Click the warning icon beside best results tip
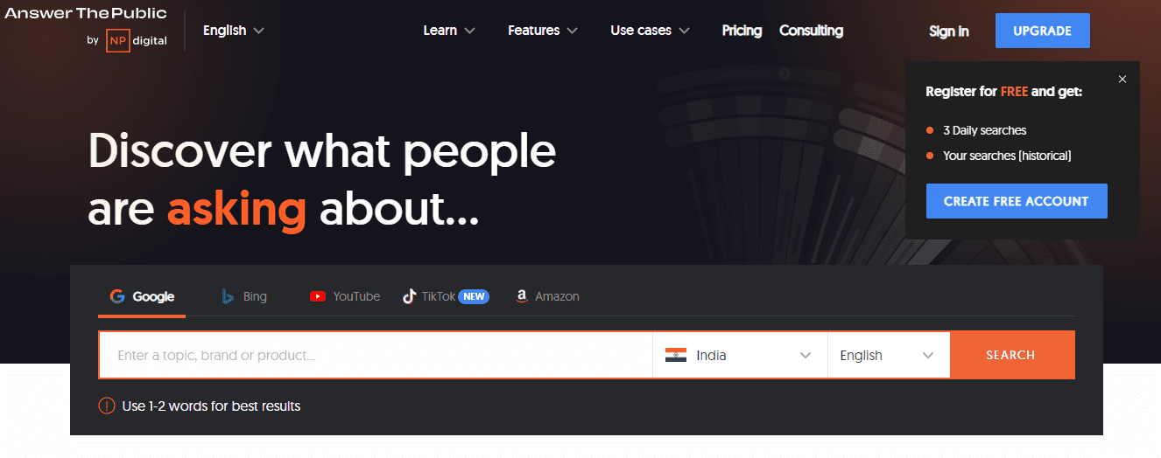Viewport: 1161px width, 458px height. (106, 406)
